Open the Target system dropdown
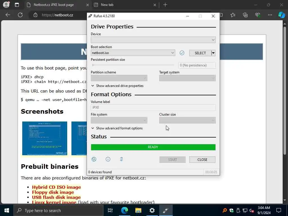The width and height of the screenshot is (288, 216). pos(187,78)
